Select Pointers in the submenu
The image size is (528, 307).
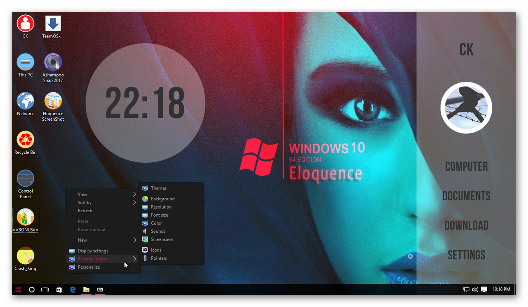point(171,258)
